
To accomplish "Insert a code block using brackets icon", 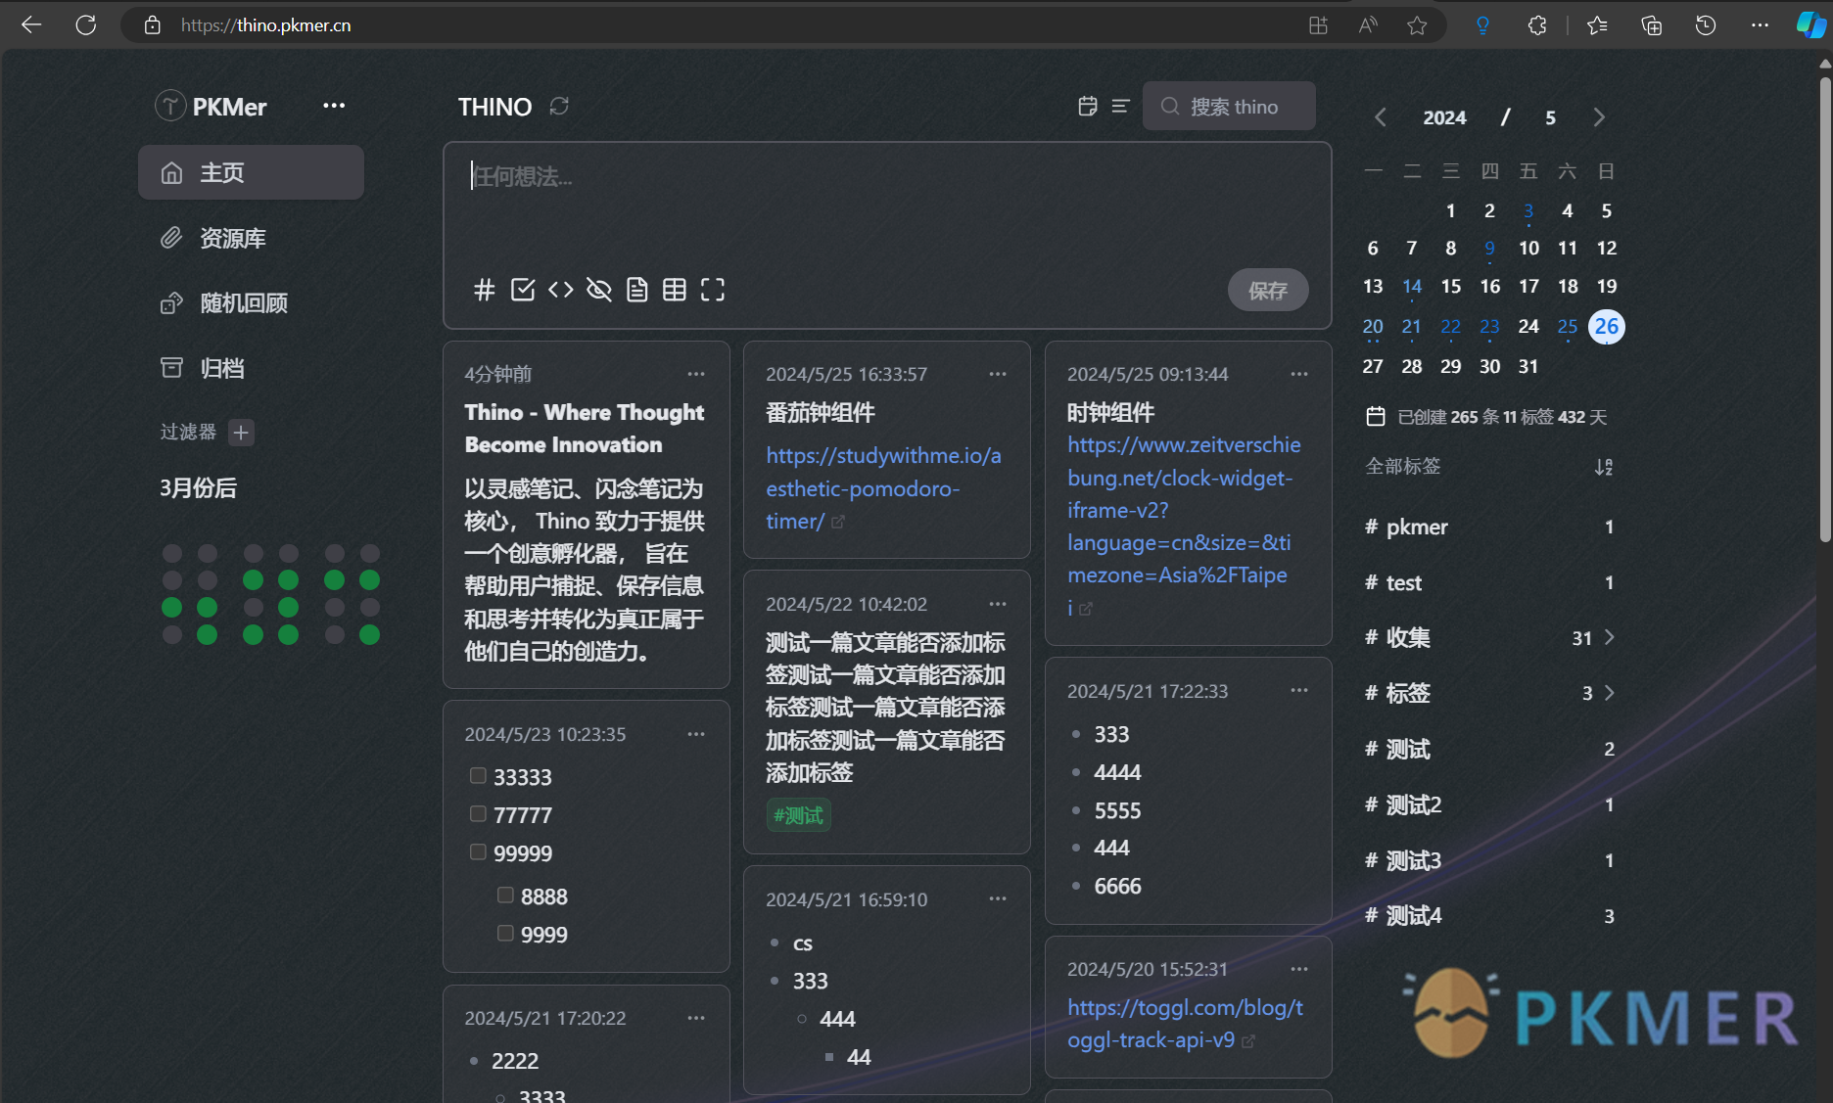I will point(561,290).
